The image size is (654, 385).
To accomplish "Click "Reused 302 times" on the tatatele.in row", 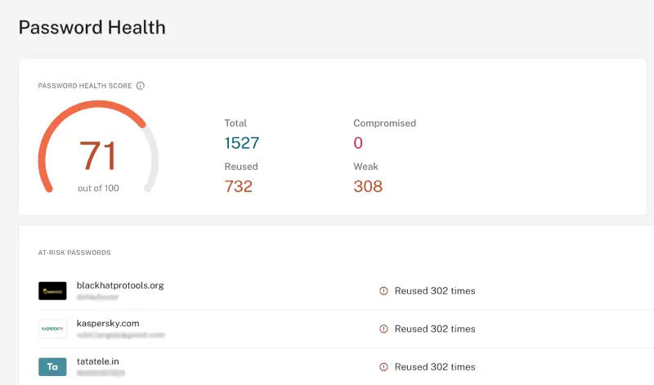I will tap(435, 367).
